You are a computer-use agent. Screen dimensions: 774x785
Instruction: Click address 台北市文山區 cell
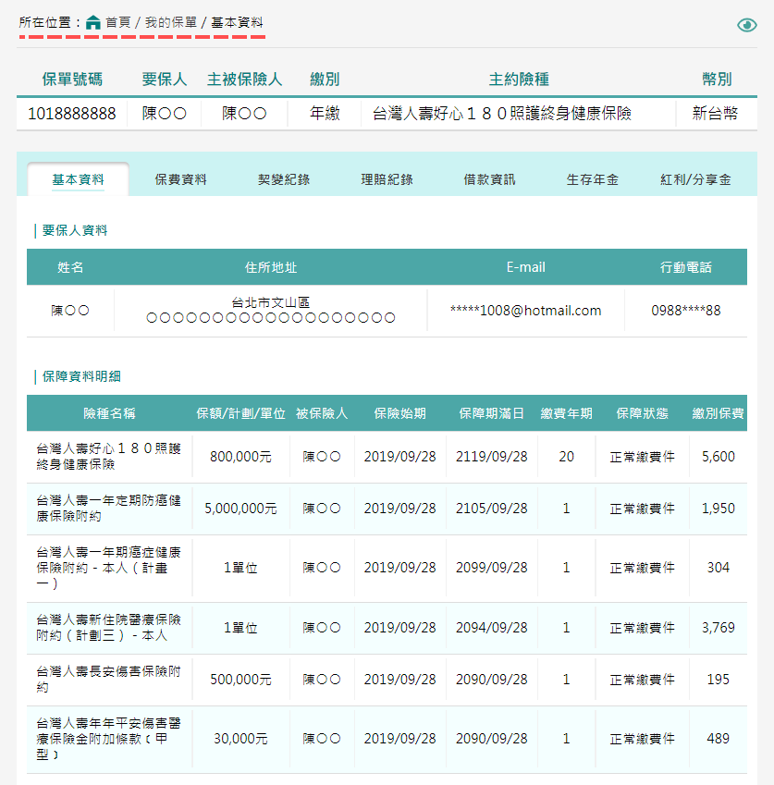(270, 310)
